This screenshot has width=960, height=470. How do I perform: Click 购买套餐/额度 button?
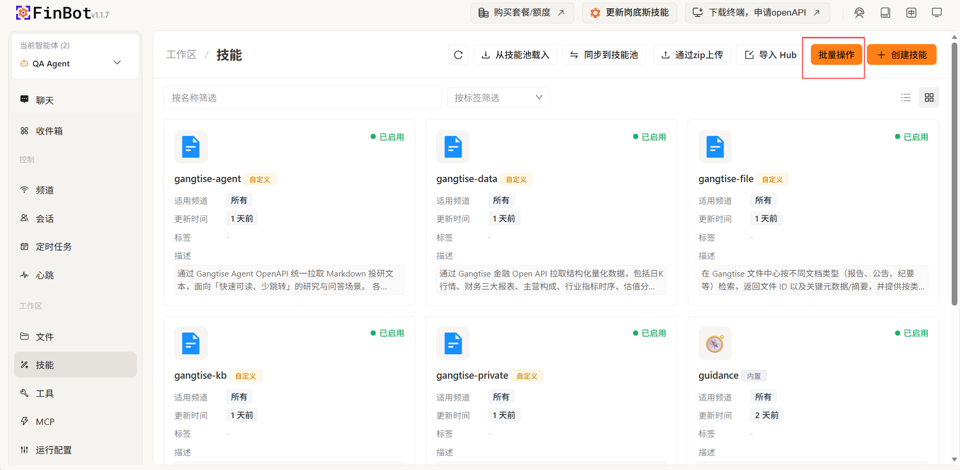522,12
